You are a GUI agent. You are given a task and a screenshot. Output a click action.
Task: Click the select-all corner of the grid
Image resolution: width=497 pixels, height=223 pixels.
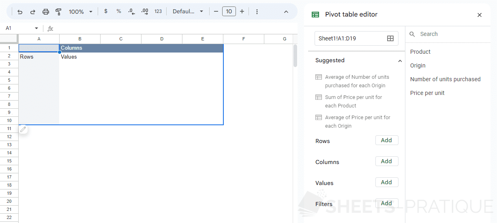9,39
